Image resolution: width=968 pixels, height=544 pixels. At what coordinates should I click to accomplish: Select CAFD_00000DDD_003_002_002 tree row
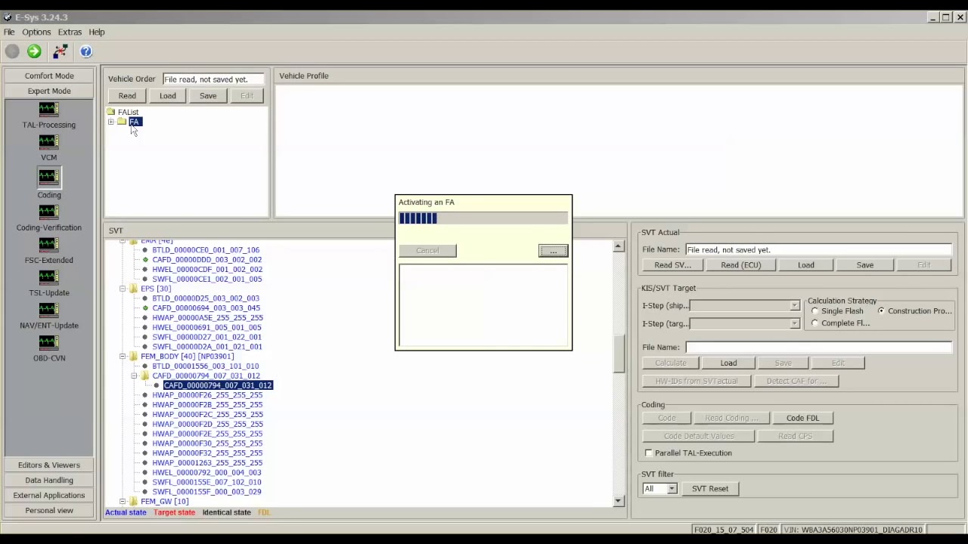pos(206,260)
